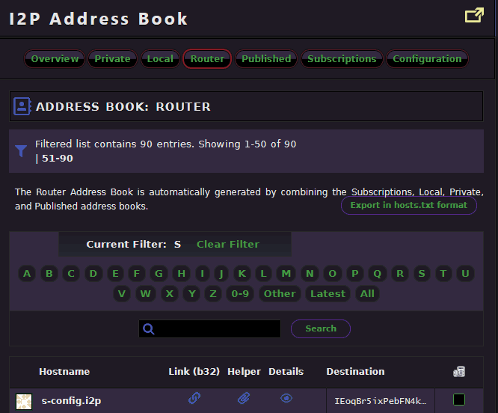Image resolution: width=498 pixels, height=413 pixels.
Task: Go to entries 51-90 page link
Action: coord(58,158)
